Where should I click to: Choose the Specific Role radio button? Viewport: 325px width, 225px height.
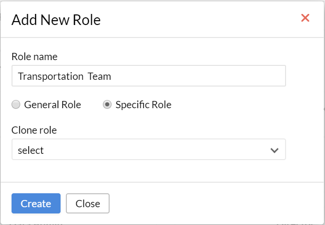pos(107,104)
